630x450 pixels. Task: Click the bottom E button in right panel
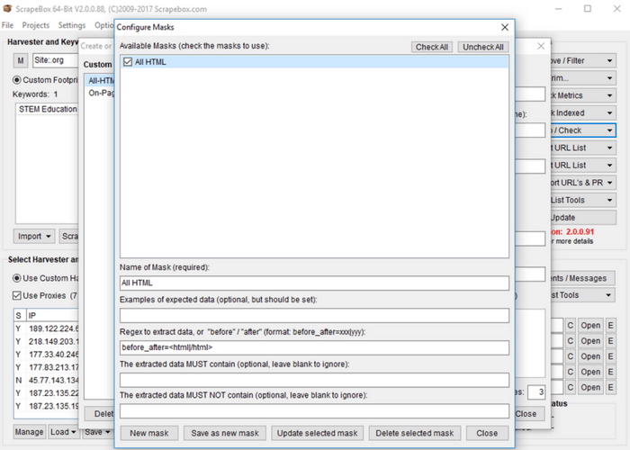pyautogui.click(x=611, y=387)
